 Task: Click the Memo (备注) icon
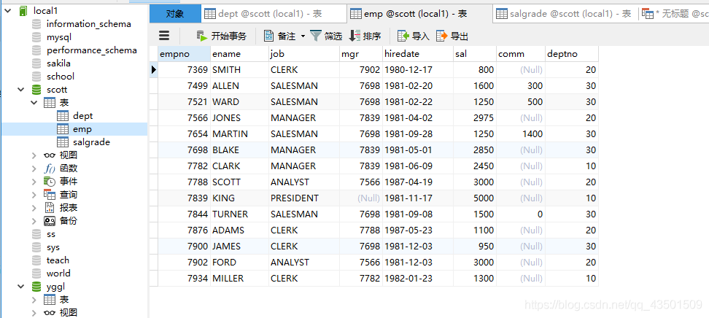(x=269, y=36)
